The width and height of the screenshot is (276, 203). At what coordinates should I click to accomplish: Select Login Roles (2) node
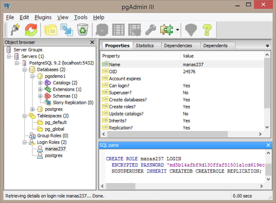pyautogui.click(x=52, y=142)
